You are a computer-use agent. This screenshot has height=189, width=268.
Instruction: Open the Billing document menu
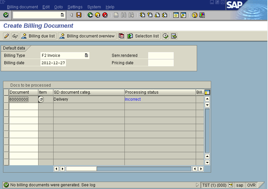pos(22,7)
